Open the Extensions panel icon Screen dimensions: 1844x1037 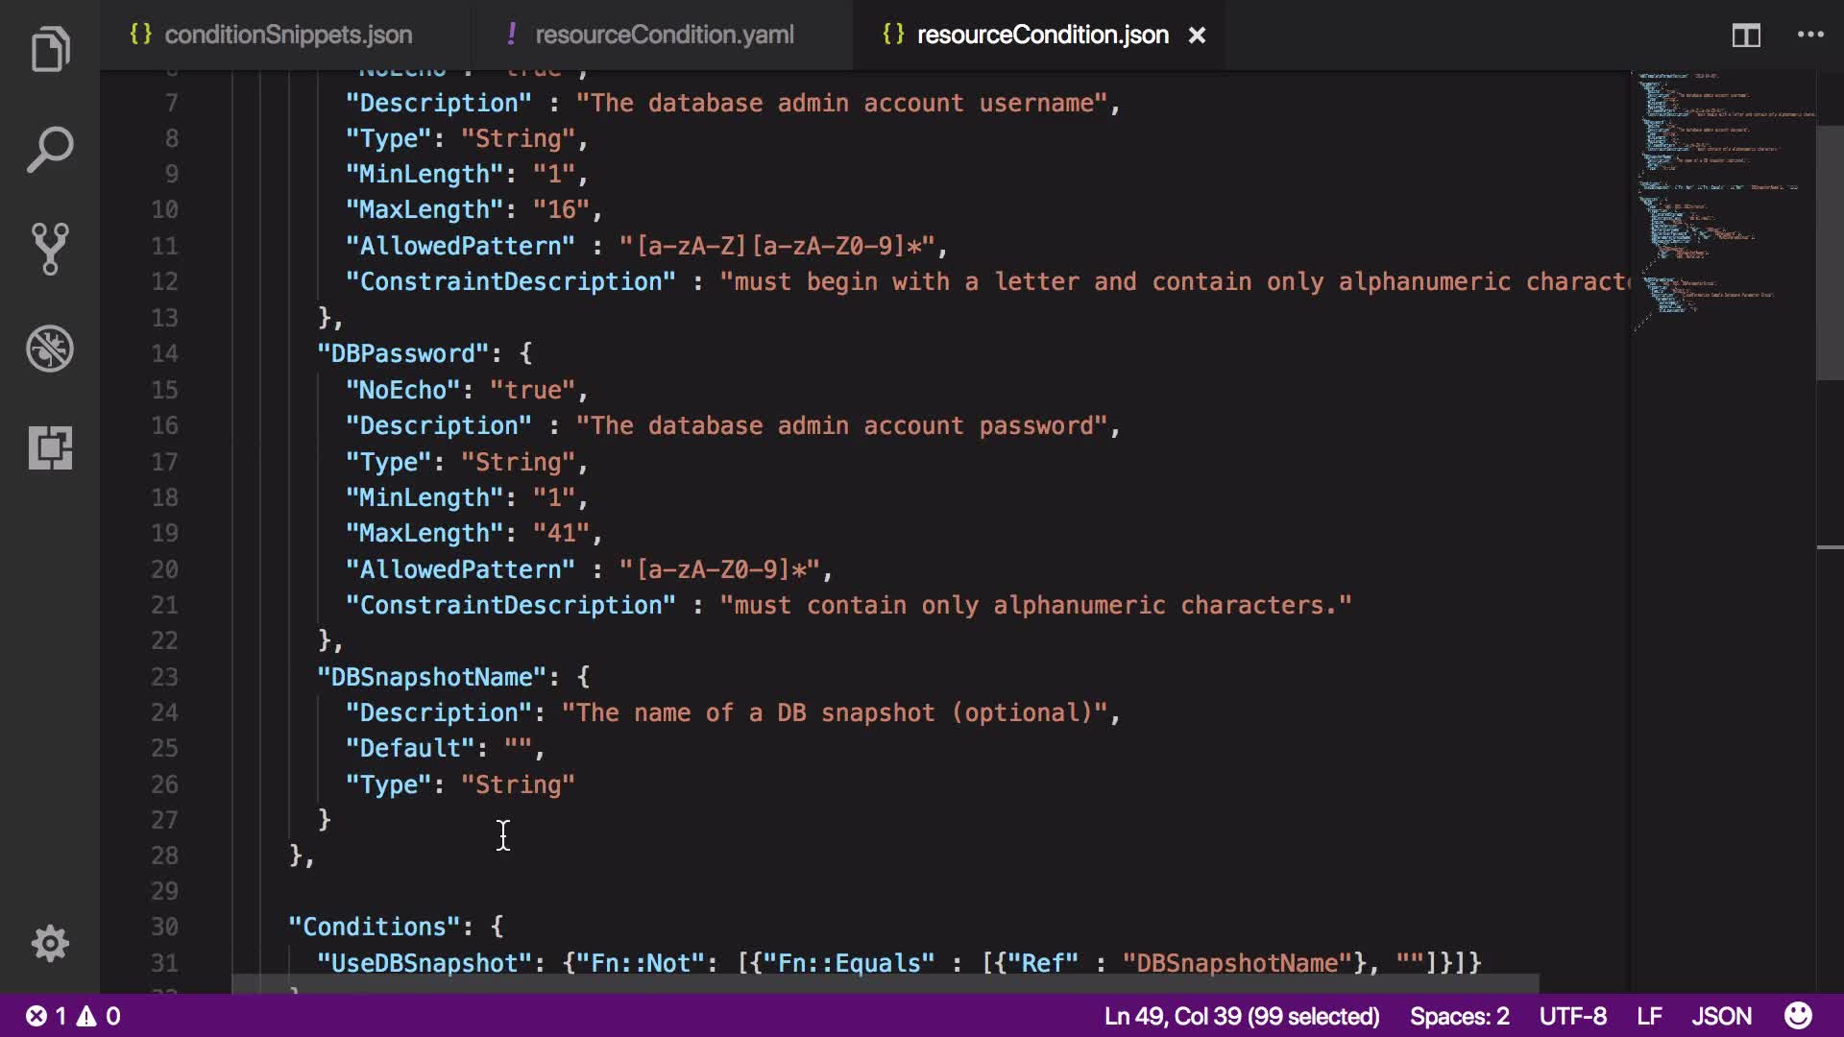point(50,447)
